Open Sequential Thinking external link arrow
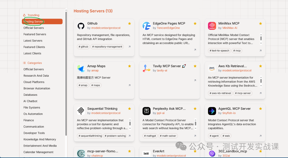Screen dimensions: 288x158 130,136
